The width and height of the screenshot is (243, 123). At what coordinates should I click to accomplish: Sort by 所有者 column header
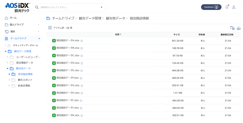(202, 35)
